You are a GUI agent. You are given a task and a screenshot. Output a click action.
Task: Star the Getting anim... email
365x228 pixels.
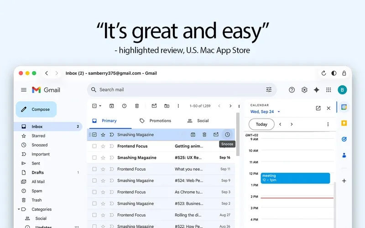pyautogui.click(x=103, y=146)
